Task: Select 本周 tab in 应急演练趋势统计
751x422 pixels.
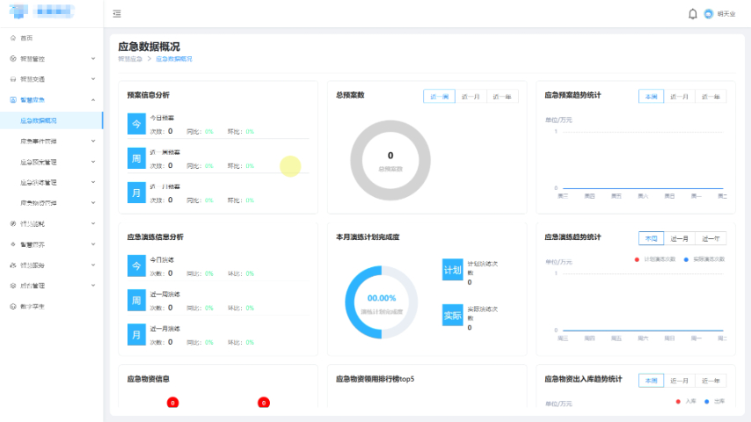Action: [x=651, y=238]
